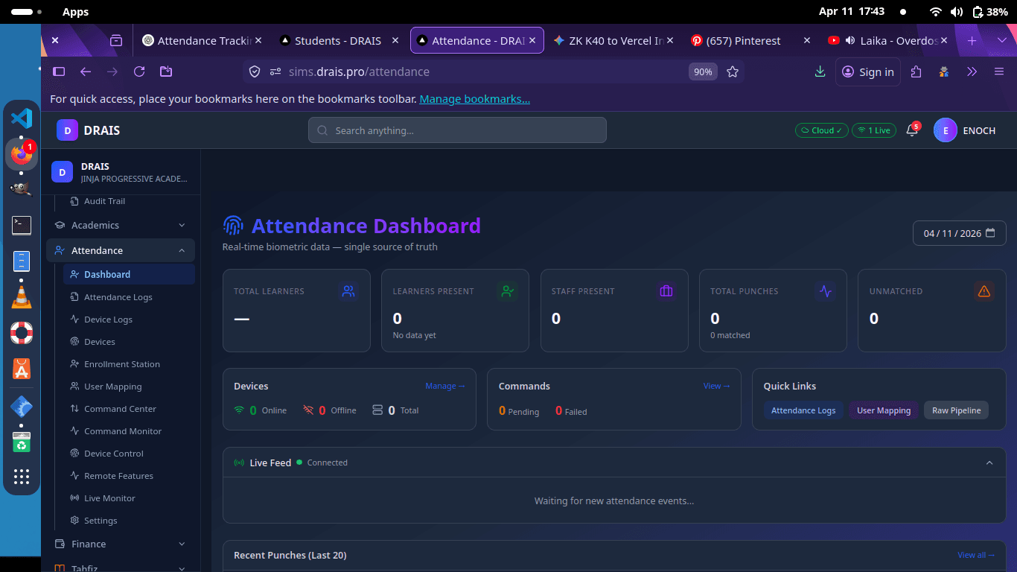The image size is (1017, 572).
Task: Click the 90% zoom indicator in address bar
Action: point(703,71)
